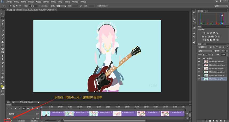Viewport: 229px width, 122px height.
Task: Open timeline playback settings gear
Action: tap(28, 108)
